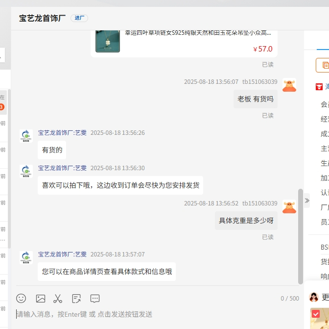Click the chat bubble more-options icon
The height and width of the screenshot is (329, 329).
pos(95,298)
